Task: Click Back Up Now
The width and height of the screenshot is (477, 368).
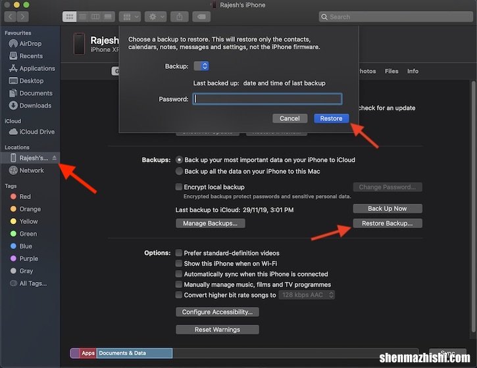Action: pos(388,208)
